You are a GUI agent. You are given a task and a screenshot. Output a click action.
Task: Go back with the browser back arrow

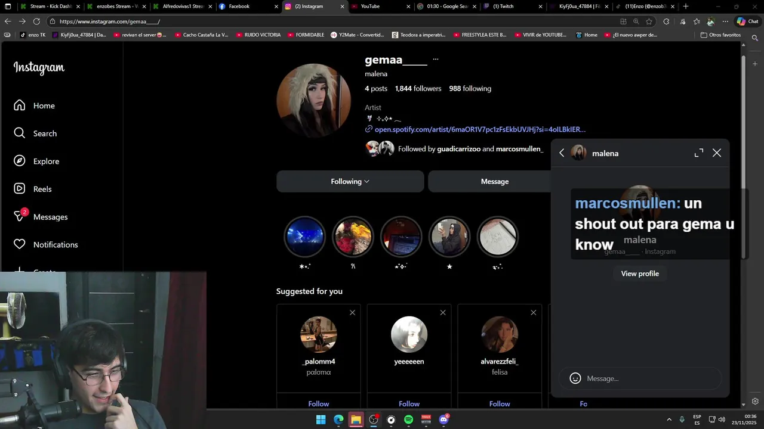8,21
